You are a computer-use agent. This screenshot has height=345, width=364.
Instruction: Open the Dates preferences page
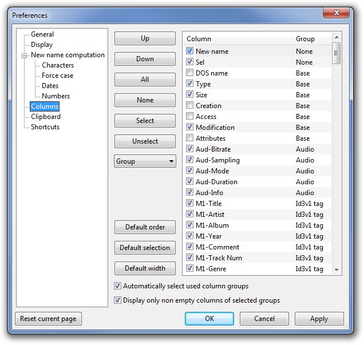coord(50,86)
